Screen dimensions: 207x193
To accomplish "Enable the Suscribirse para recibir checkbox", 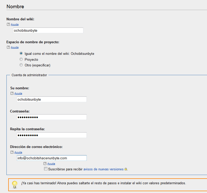I will 46,169.
